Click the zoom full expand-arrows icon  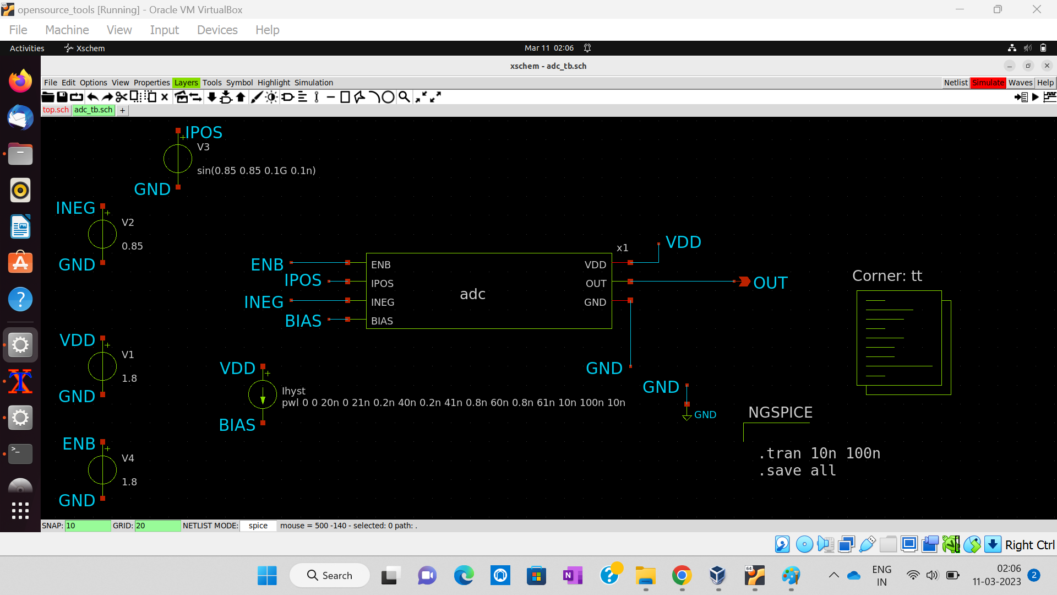pyautogui.click(x=435, y=97)
